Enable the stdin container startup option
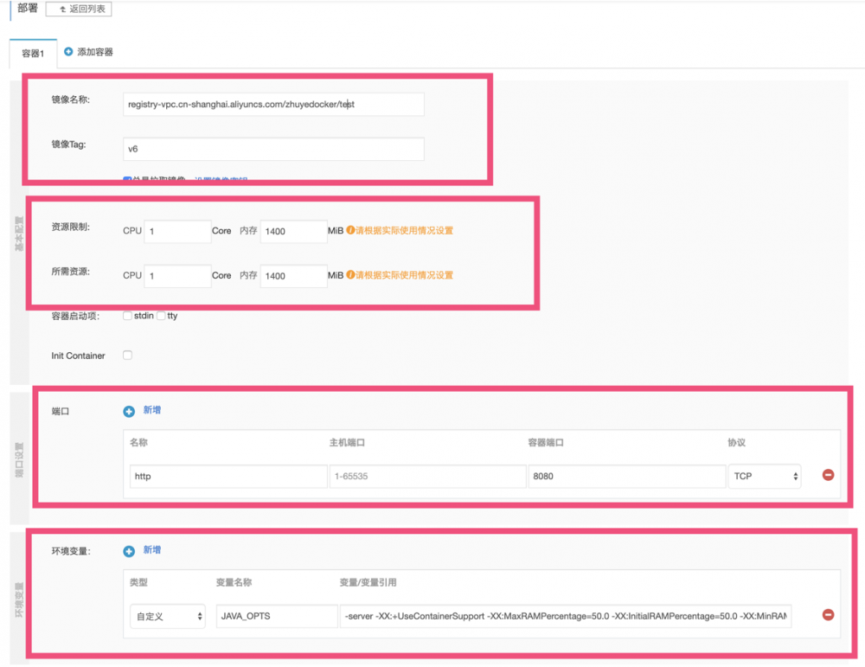This screenshot has height=667, width=865. click(x=127, y=316)
